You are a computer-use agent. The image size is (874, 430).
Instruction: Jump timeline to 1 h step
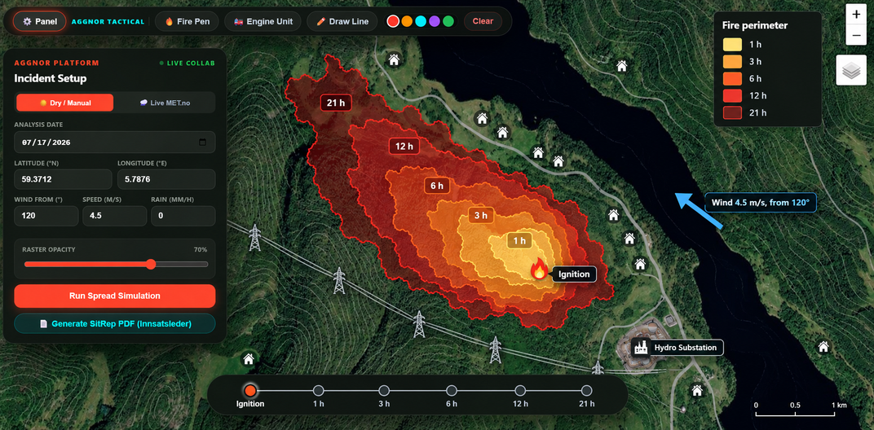point(318,390)
